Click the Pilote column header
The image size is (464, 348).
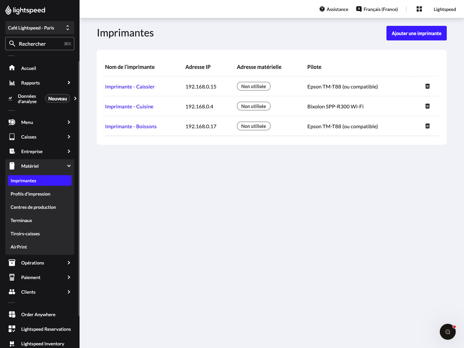click(x=314, y=67)
